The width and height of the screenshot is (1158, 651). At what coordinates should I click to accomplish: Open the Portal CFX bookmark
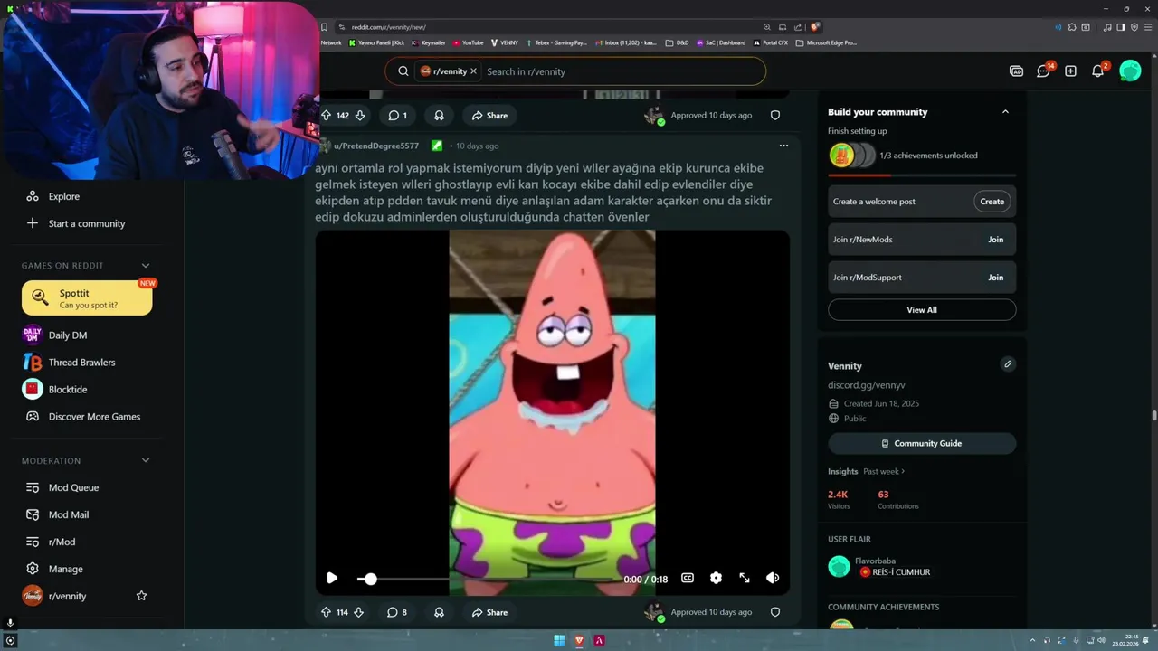771,42
